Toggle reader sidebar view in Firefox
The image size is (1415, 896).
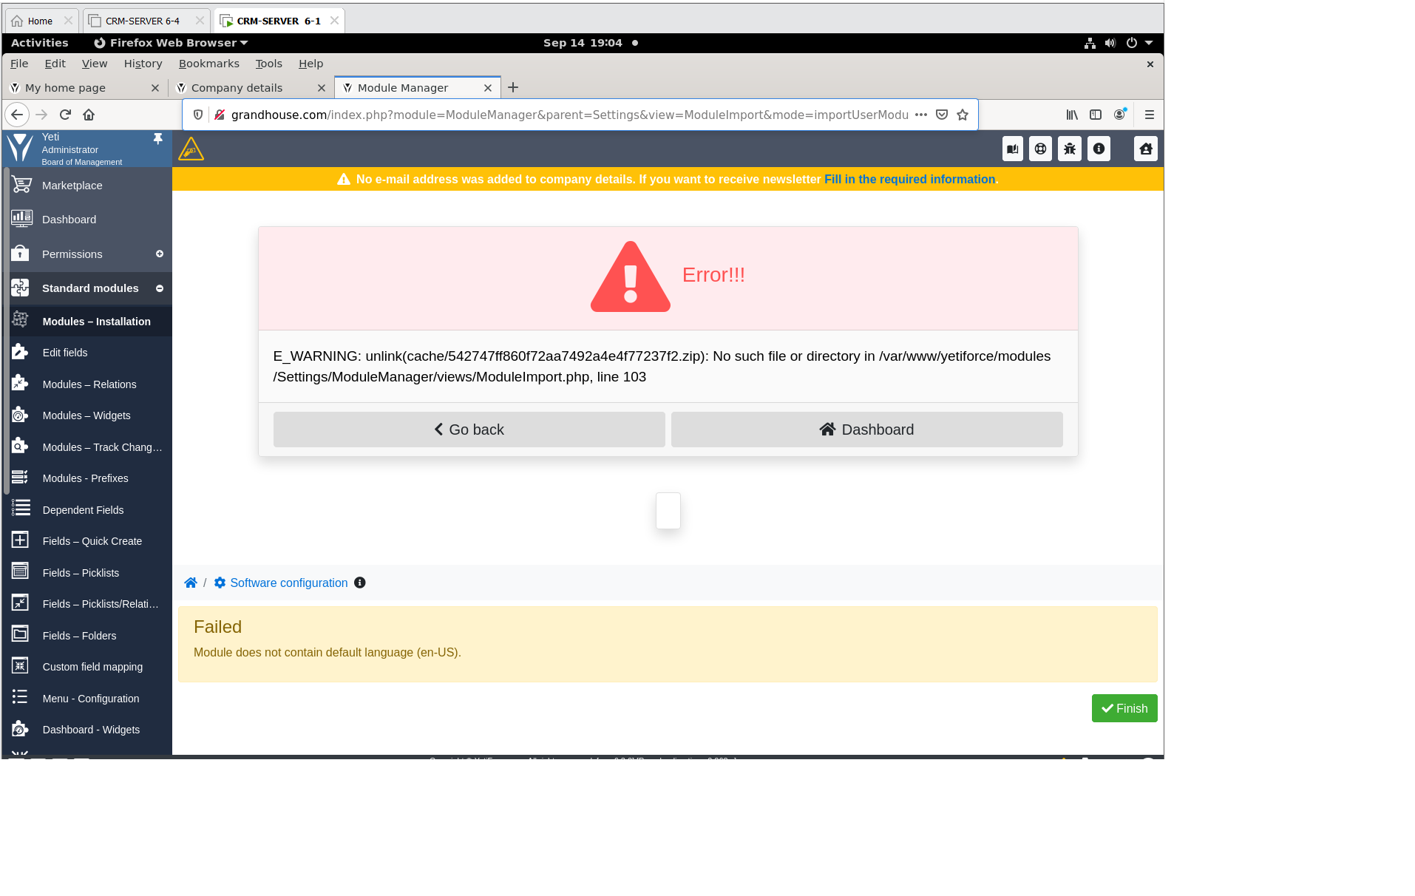coord(1096,115)
